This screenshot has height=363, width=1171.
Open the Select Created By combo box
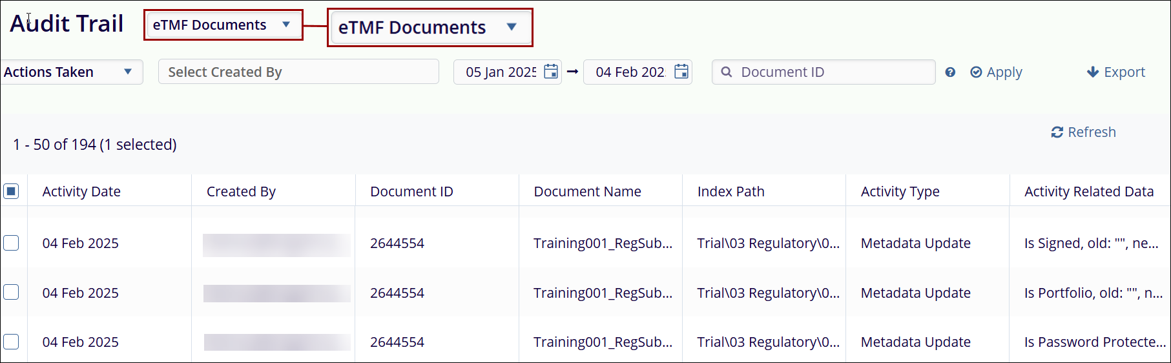pos(298,72)
